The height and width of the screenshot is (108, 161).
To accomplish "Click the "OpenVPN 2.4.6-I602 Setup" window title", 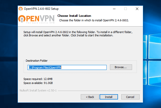I will pyautogui.click(x=41, y=9).
